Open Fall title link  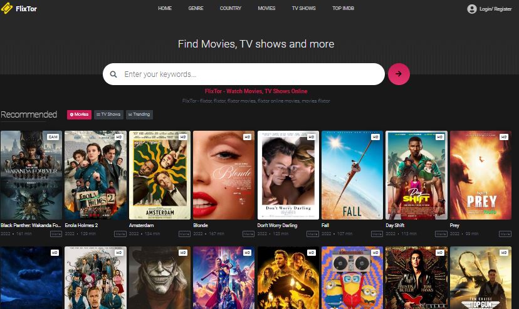[x=325, y=225]
